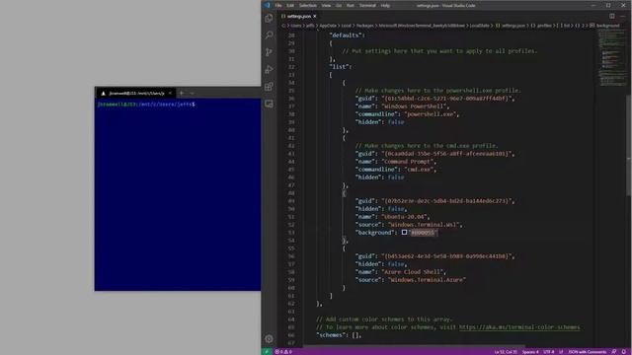
Task: Open the Manage gear in activity bar
Action: 269,339
